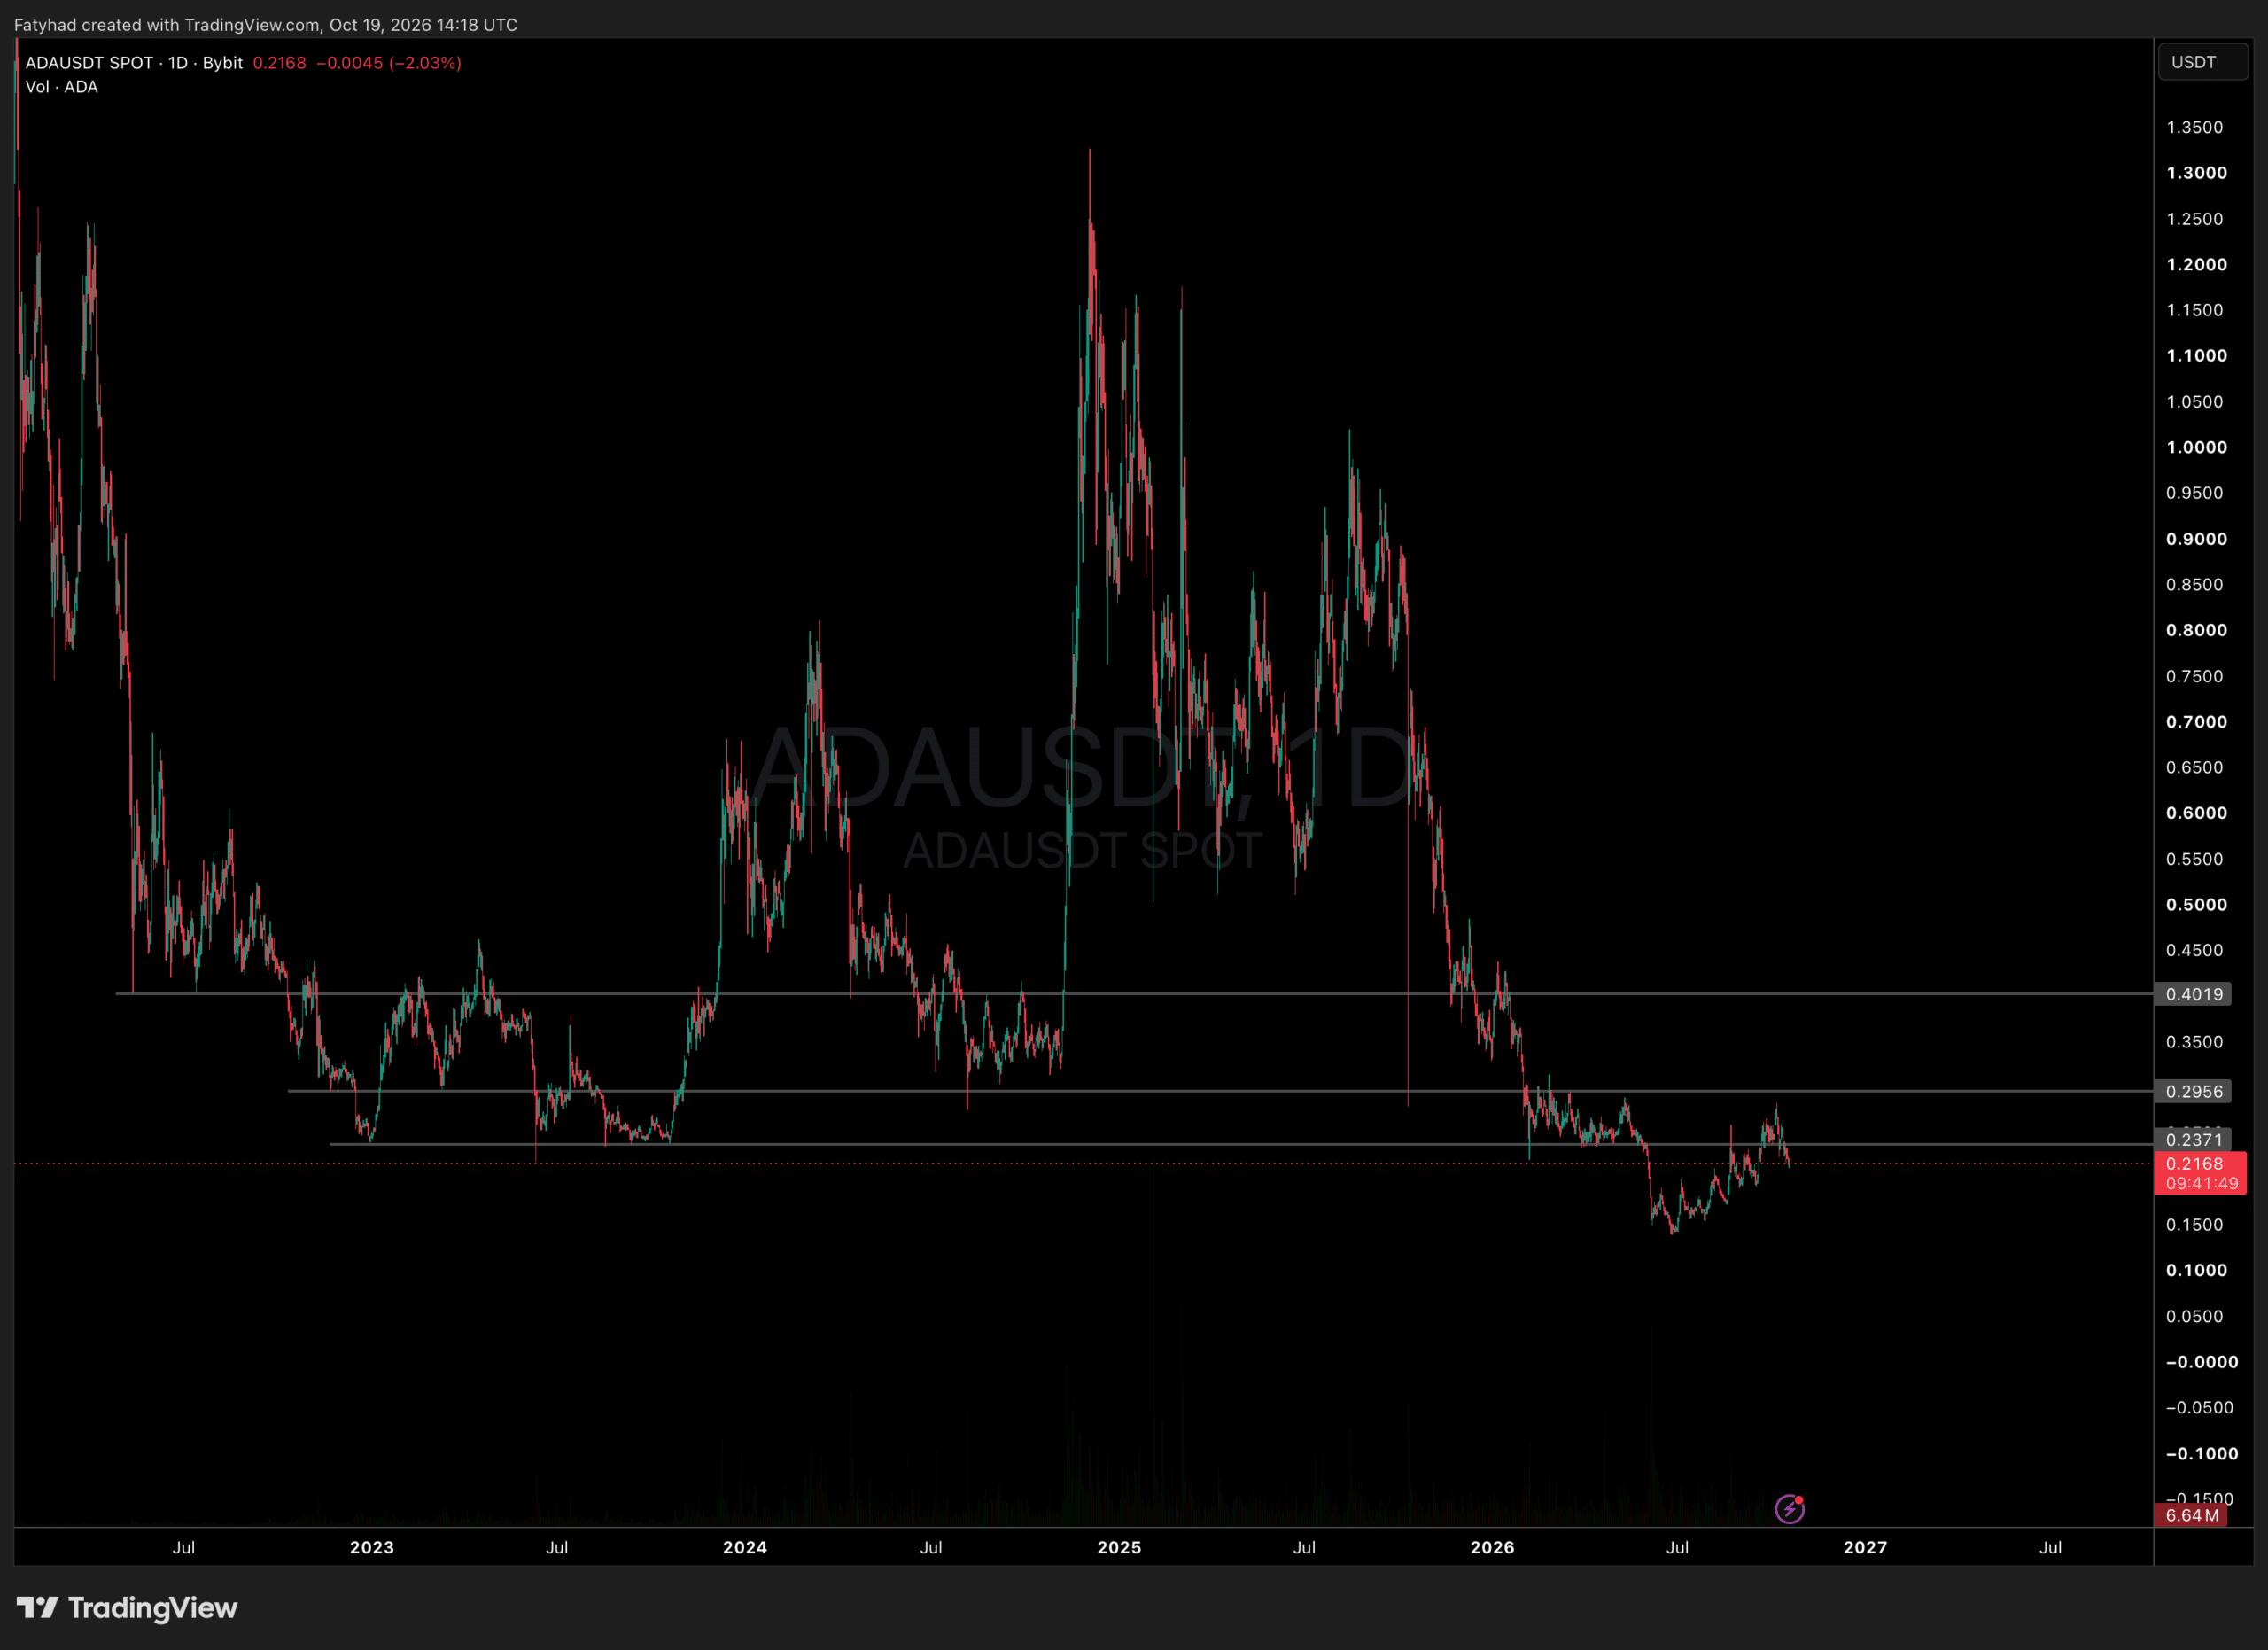Click the 1D interval in chart legend

tap(178, 63)
